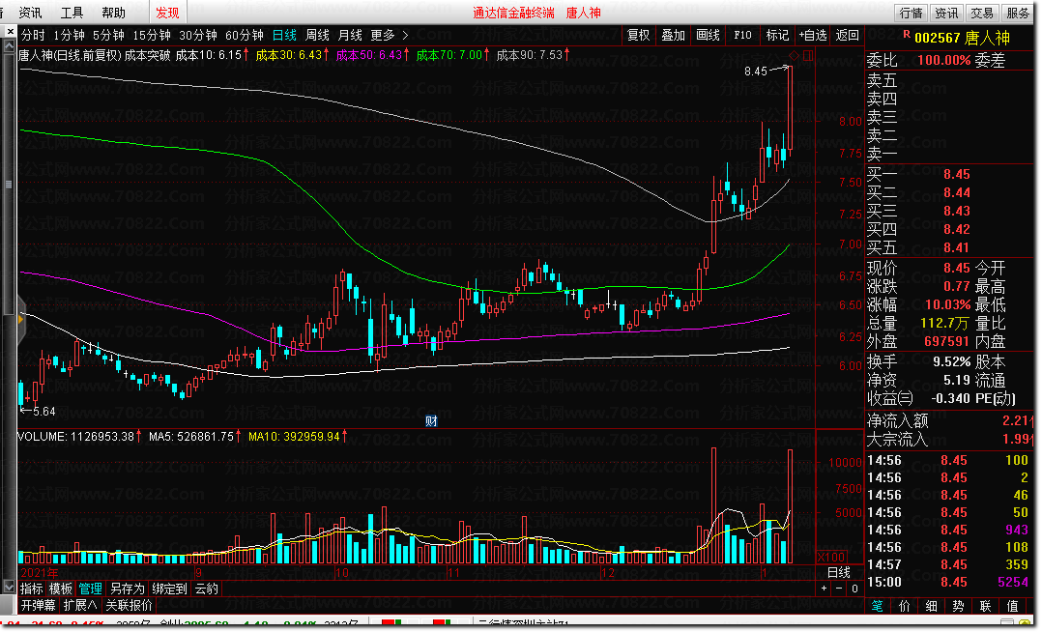Select the 1分钟 period

coord(70,35)
